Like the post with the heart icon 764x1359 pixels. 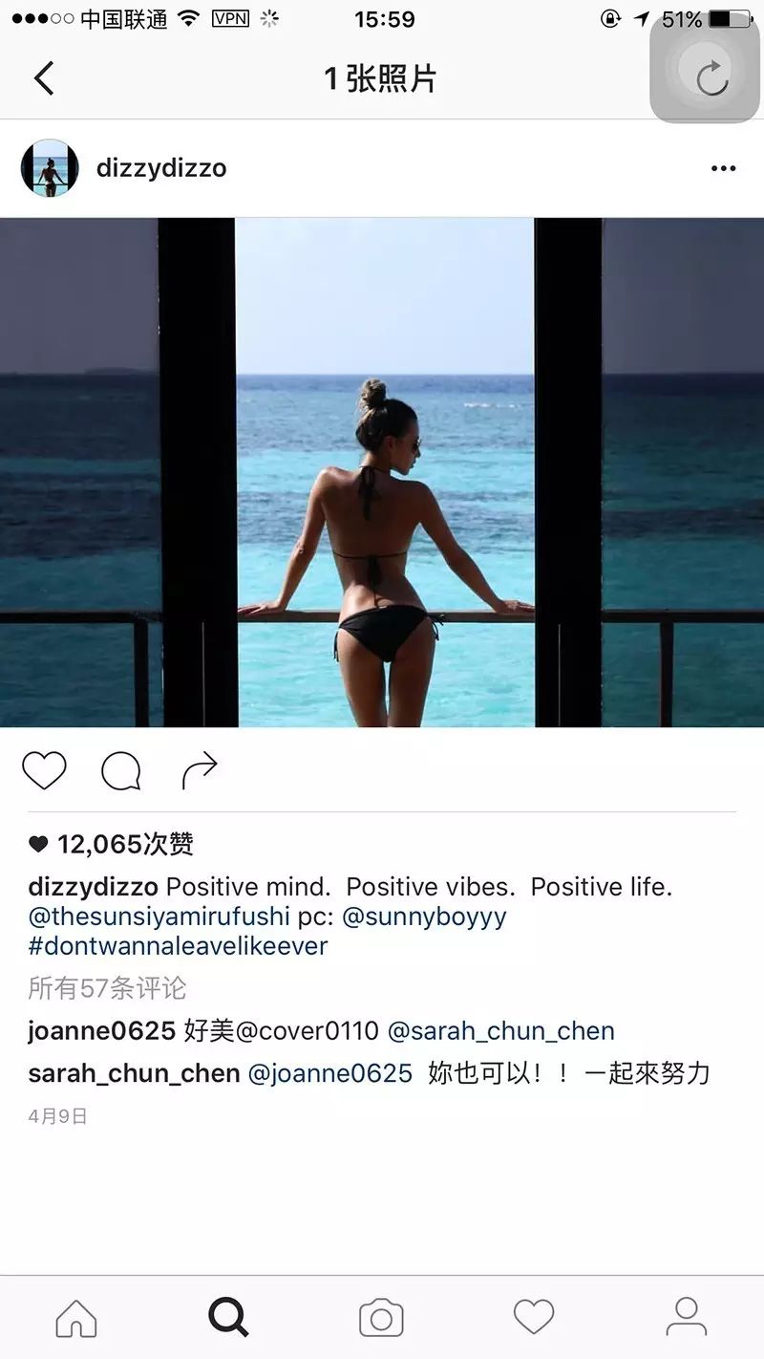[x=45, y=771]
